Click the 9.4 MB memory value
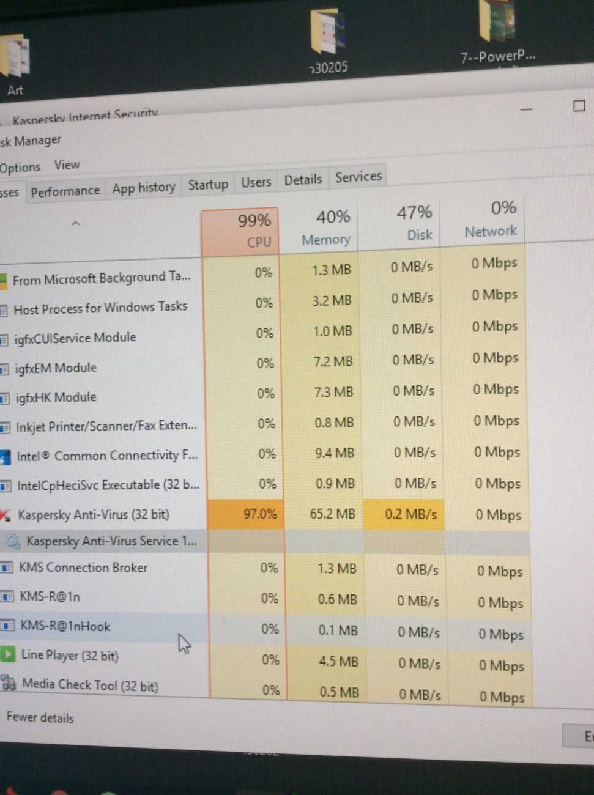This screenshot has width=594, height=795. pyautogui.click(x=335, y=453)
